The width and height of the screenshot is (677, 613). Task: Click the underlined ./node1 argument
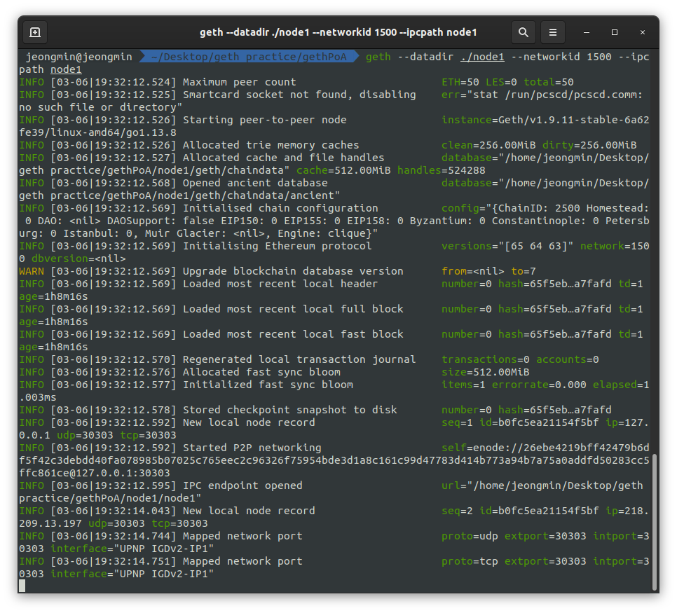click(482, 57)
